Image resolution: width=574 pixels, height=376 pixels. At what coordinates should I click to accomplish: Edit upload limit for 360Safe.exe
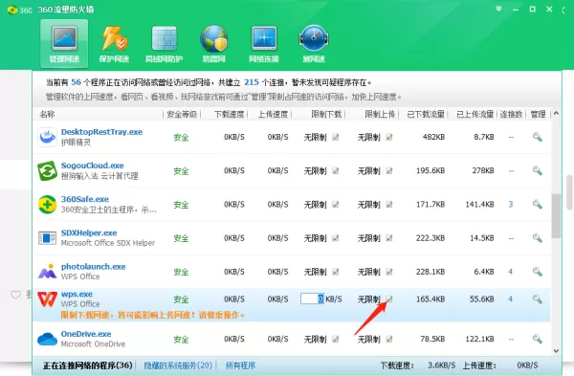pos(389,205)
